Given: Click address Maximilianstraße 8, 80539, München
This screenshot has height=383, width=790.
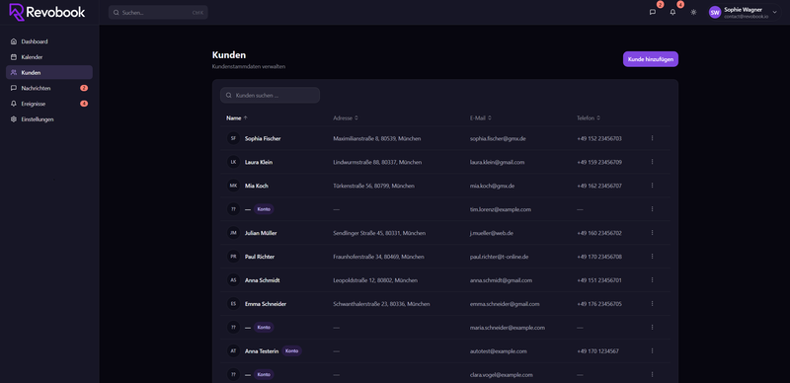Looking at the screenshot, I should click(x=377, y=138).
